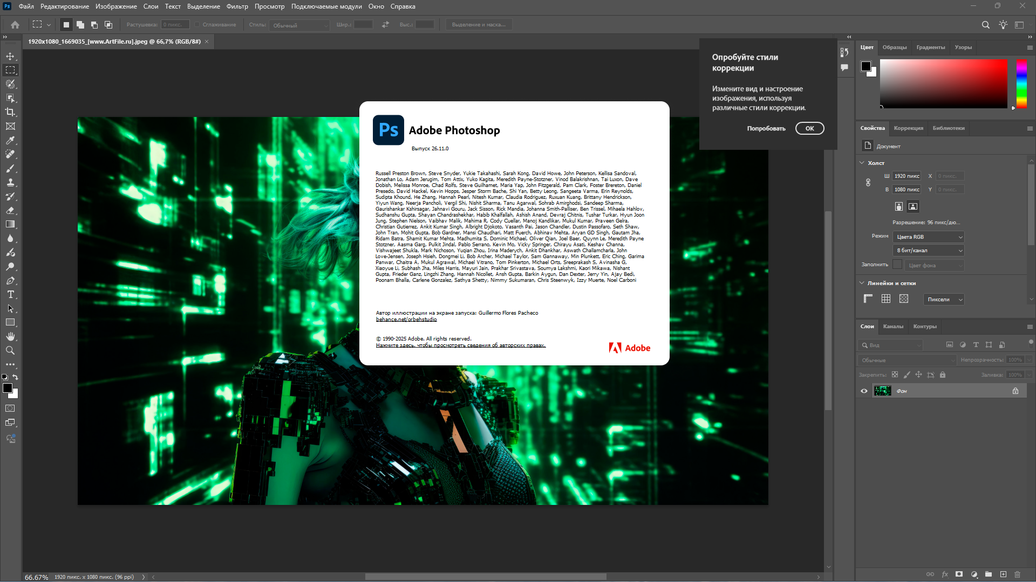The width and height of the screenshot is (1036, 582).
Task: Click the search icon in options bar
Action: 985,25
